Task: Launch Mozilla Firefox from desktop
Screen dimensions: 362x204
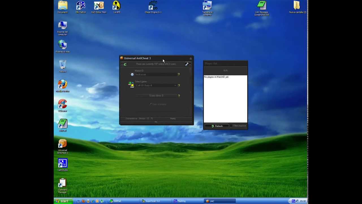Action: pyautogui.click(x=63, y=86)
